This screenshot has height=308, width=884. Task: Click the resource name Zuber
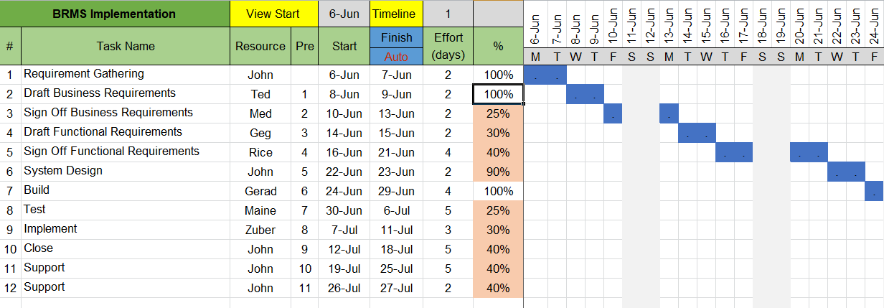tap(260, 230)
